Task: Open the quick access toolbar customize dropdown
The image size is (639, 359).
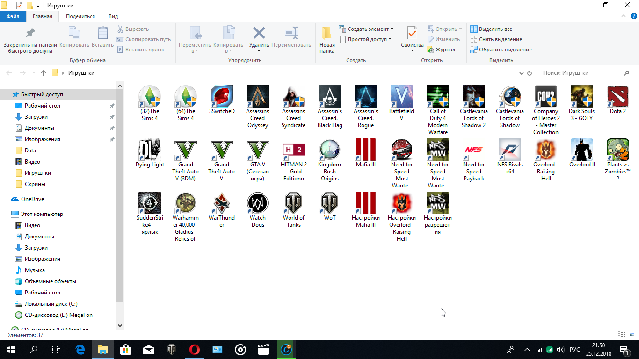Action: (38, 6)
